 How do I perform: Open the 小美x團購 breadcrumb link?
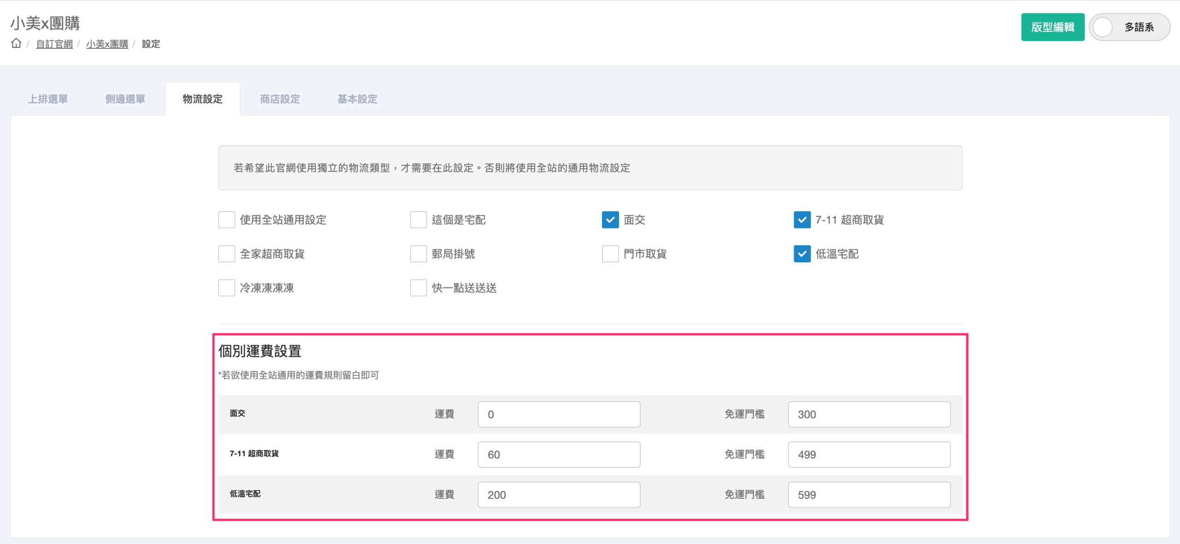tap(107, 44)
